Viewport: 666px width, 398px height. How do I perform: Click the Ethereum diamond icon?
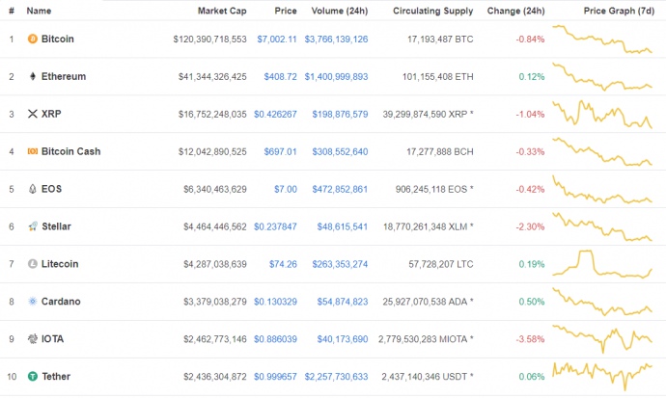33,76
